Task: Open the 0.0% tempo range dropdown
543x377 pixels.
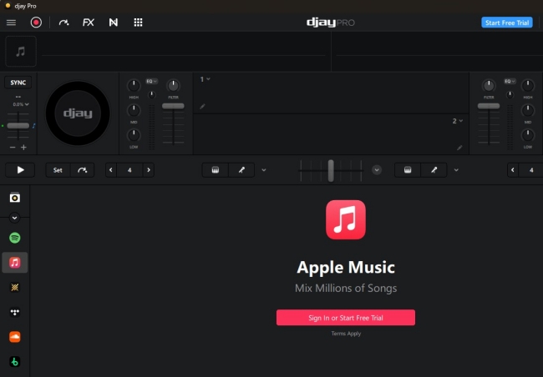Action: (x=21, y=104)
